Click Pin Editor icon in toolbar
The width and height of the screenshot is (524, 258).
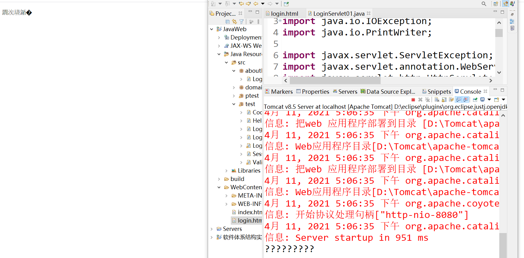[x=286, y=4]
